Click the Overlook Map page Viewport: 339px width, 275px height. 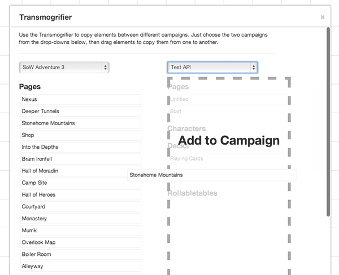coord(80,242)
